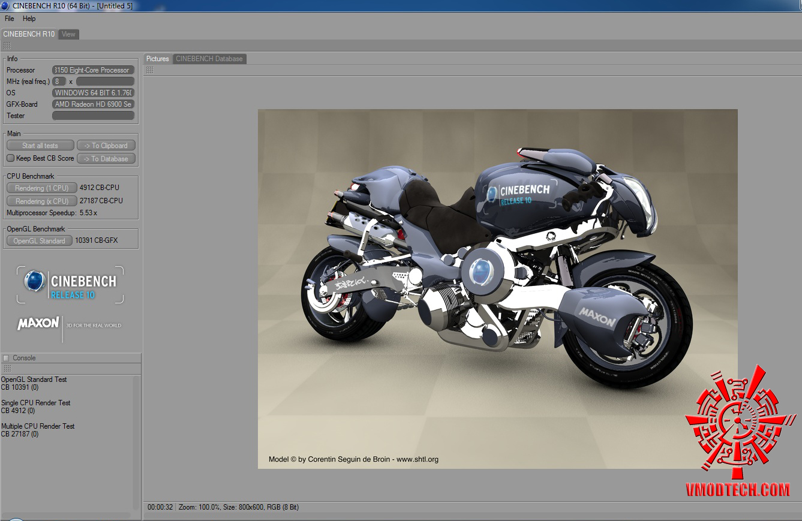Click the "Multiple CPU Render Test" console line
802x521 pixels.
click(x=38, y=426)
